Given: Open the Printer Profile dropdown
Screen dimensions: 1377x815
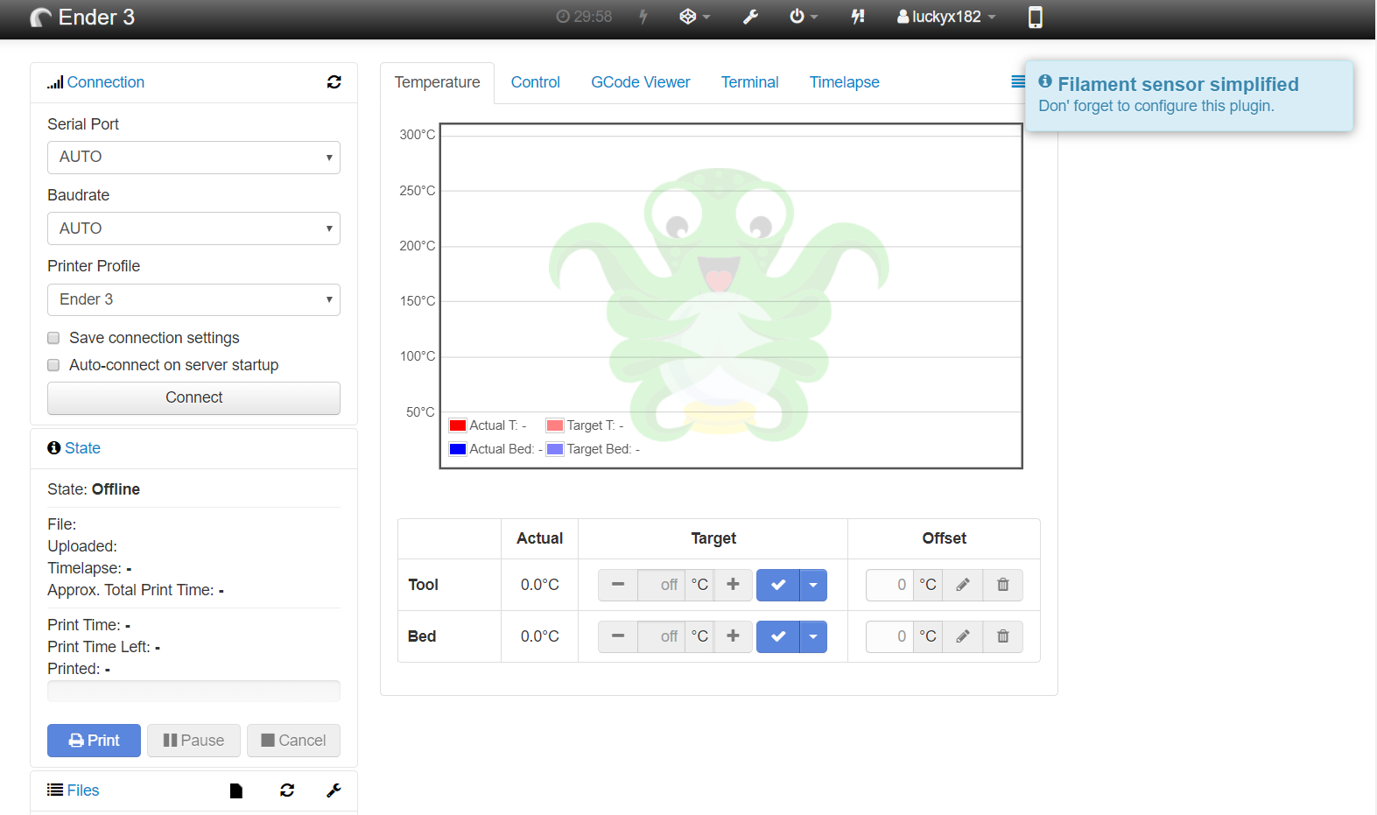Looking at the screenshot, I should point(193,299).
